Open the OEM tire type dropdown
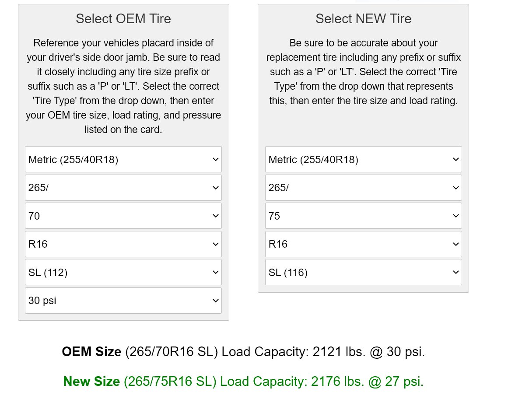The height and width of the screenshot is (399, 508). [123, 159]
